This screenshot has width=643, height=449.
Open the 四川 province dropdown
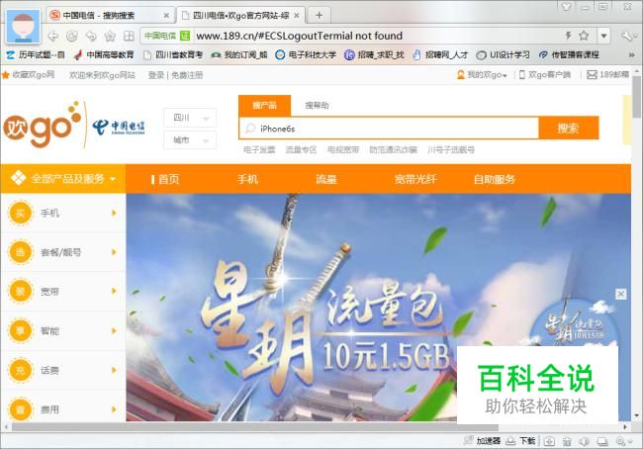pyautogui.click(x=190, y=118)
